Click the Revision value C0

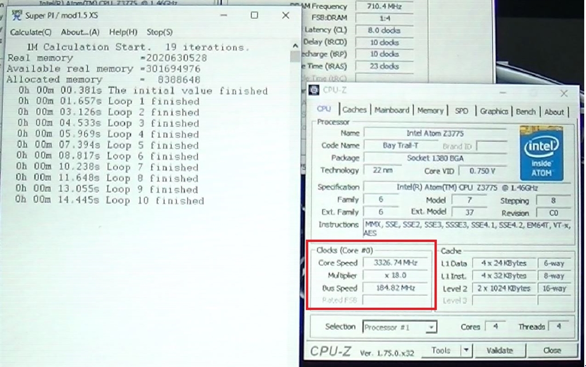click(x=553, y=213)
